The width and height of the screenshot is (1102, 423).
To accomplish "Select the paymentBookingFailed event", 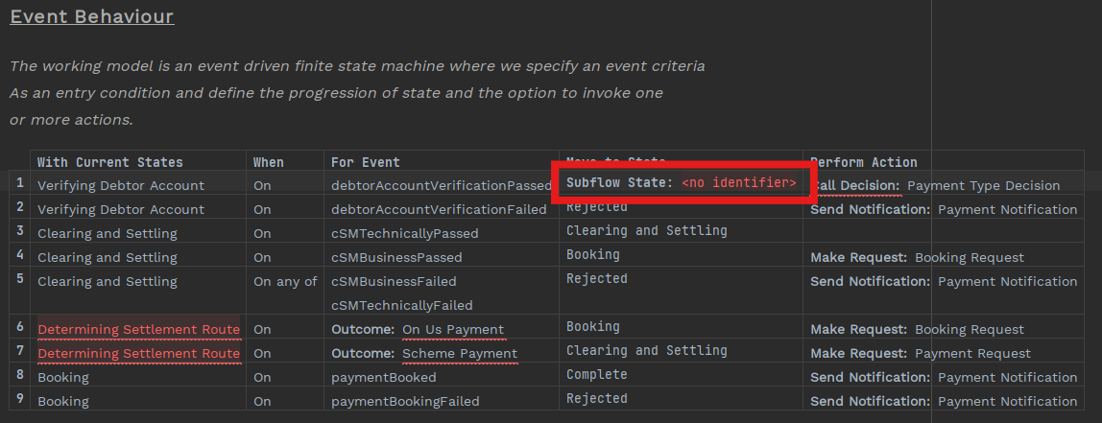I will click(404, 401).
